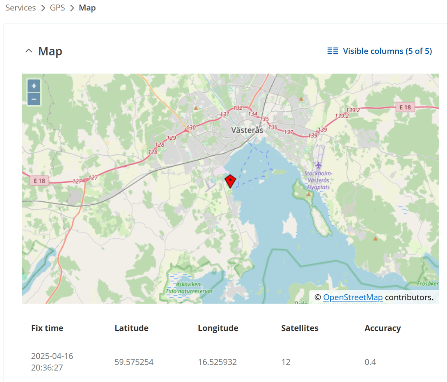Image resolution: width=447 pixels, height=382 pixels.
Task: Click the Longitude column header
Action: click(x=218, y=328)
